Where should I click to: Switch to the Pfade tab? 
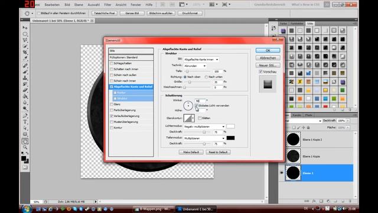tap(308, 115)
